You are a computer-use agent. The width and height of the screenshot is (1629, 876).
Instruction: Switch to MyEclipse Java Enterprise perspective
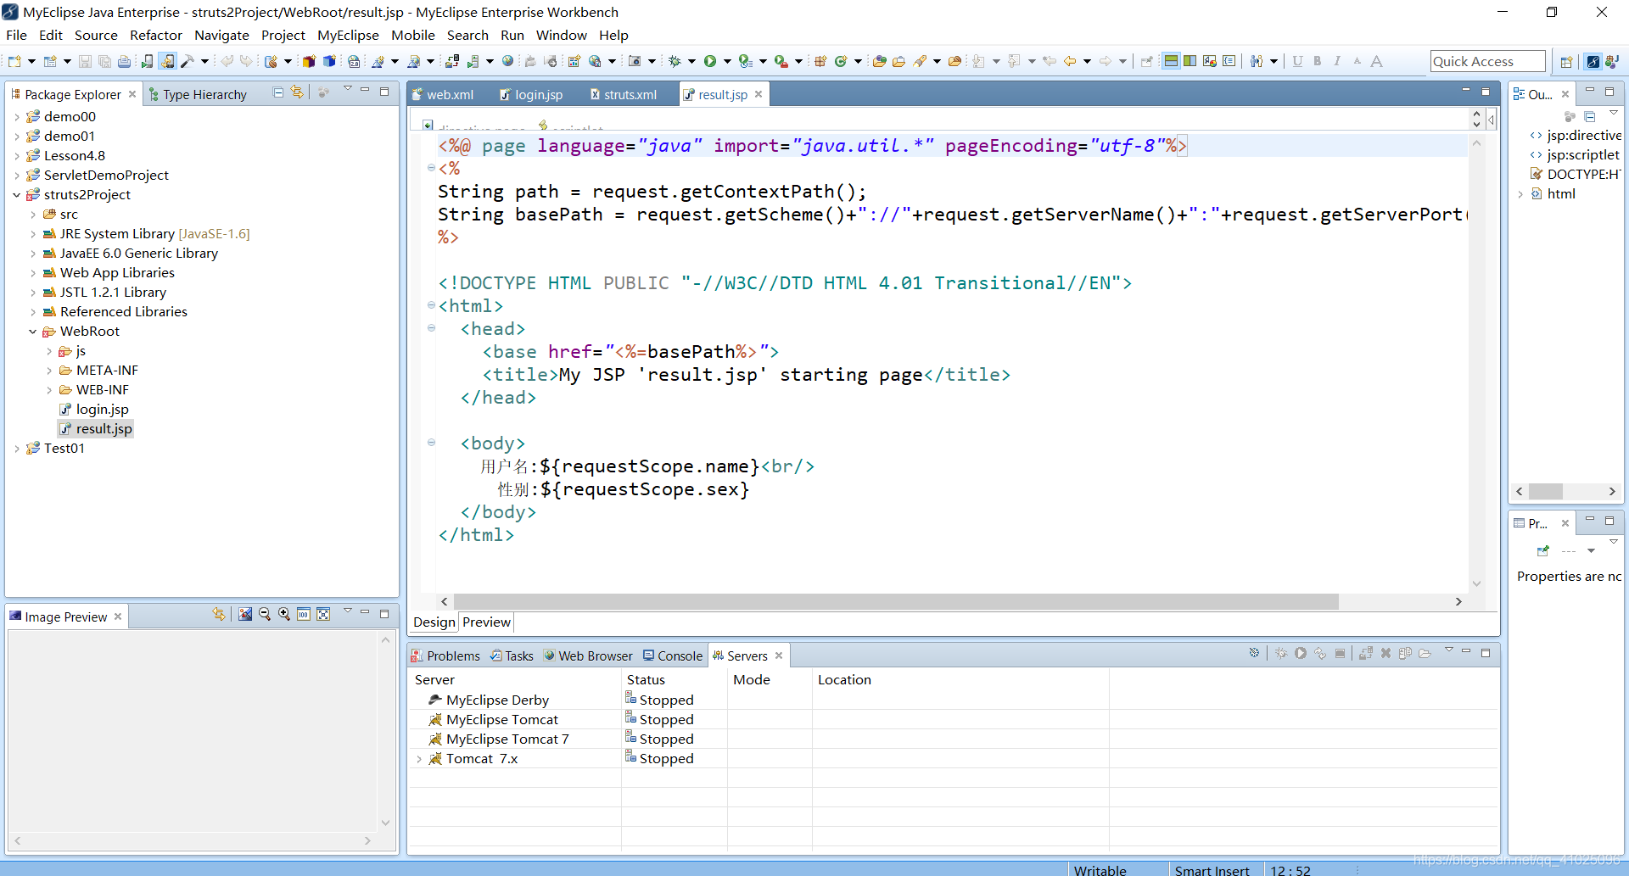pyautogui.click(x=1593, y=61)
